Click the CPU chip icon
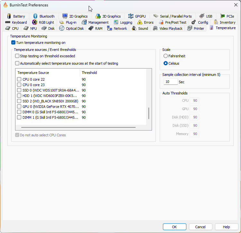The height and width of the screenshot is (233, 241). tap(8, 28)
